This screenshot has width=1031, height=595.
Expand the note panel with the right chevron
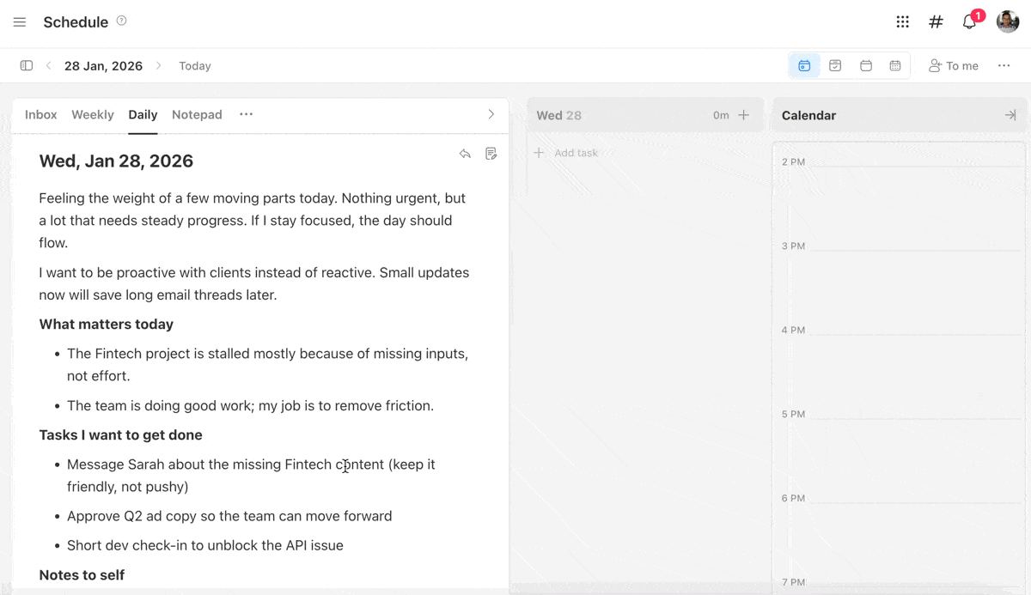[x=491, y=114]
